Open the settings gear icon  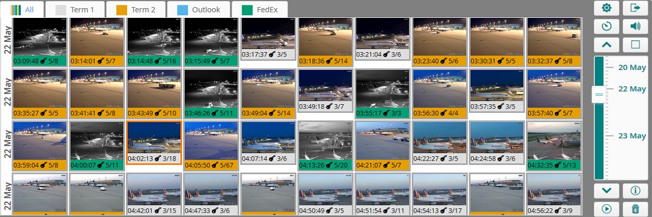607,8
